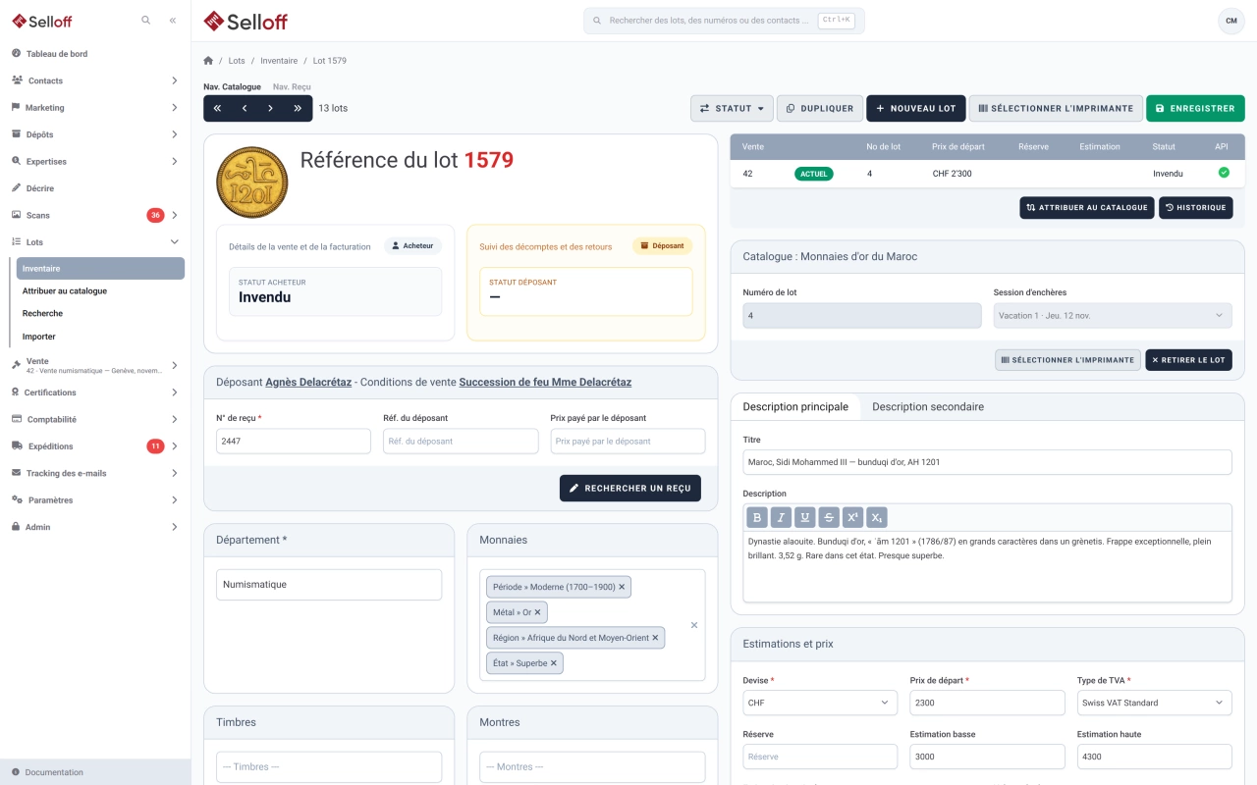
Task: Toggle bold formatting in the description editor
Action: (x=757, y=517)
